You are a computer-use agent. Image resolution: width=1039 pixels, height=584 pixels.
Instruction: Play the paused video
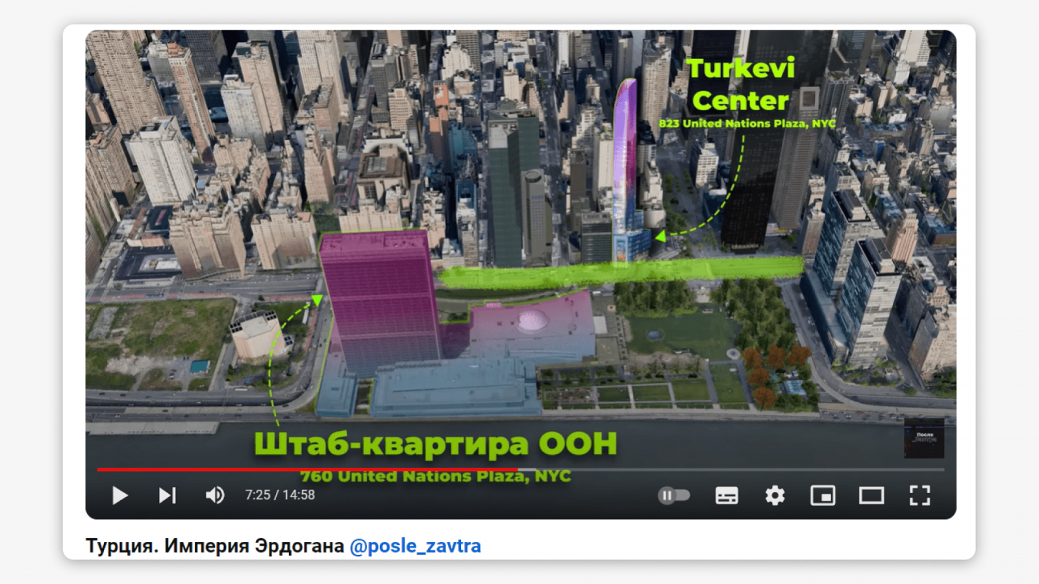(120, 496)
